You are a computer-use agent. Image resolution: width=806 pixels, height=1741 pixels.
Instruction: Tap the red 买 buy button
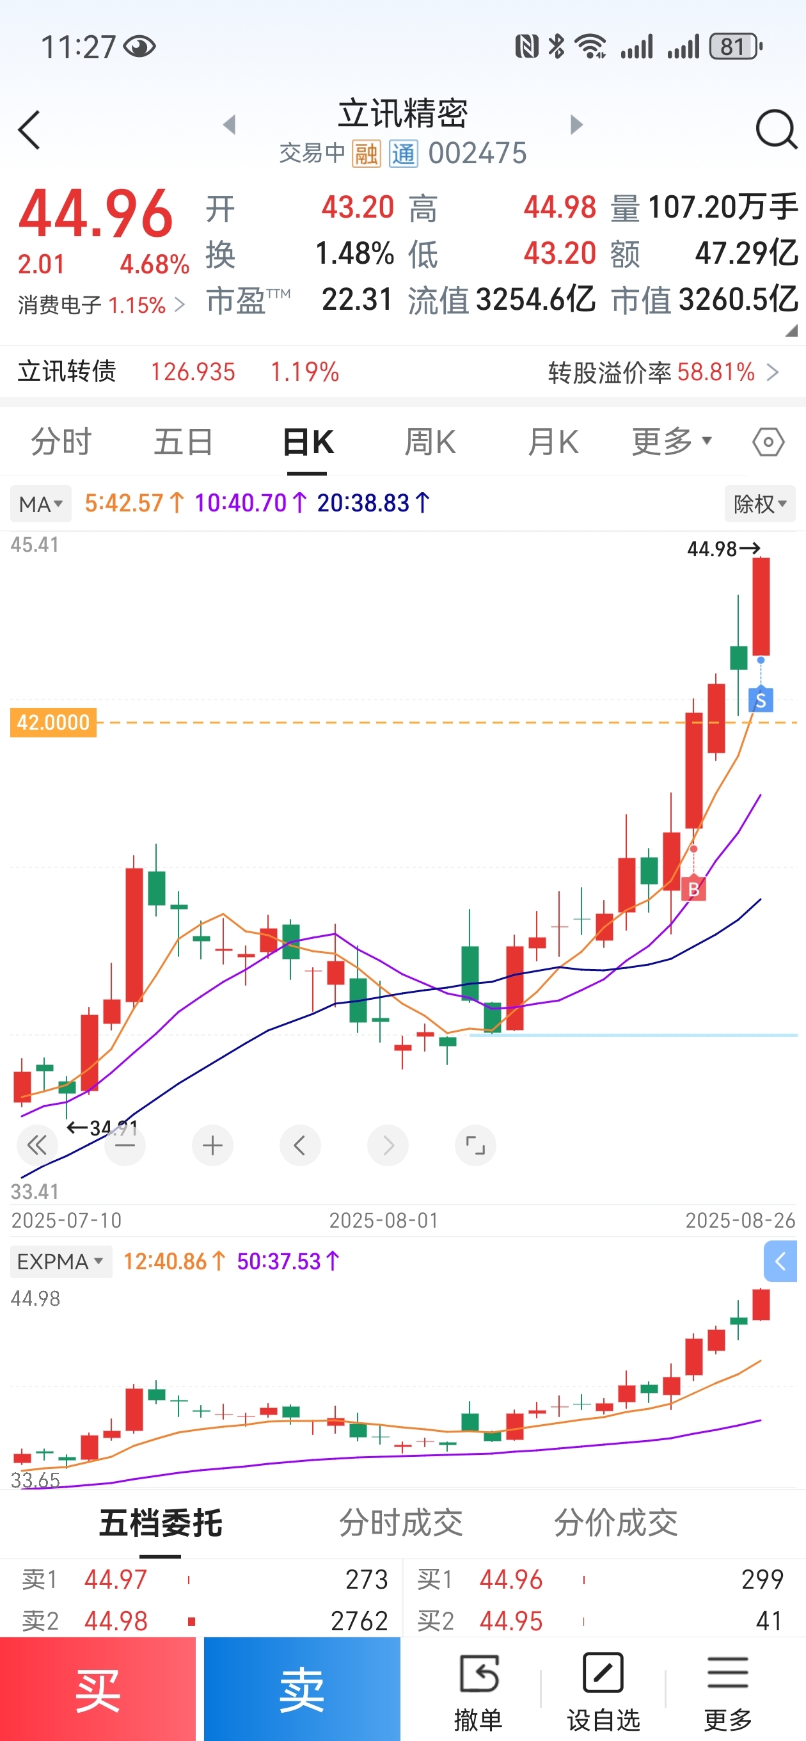tap(98, 1689)
